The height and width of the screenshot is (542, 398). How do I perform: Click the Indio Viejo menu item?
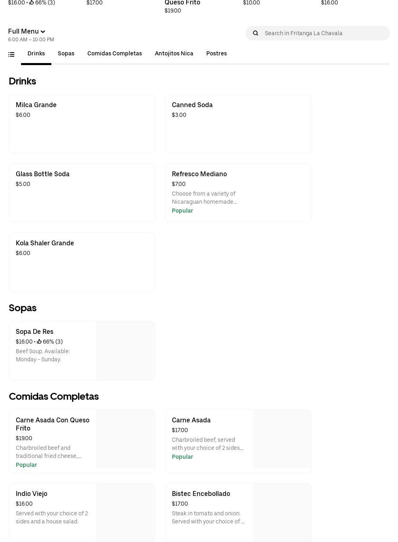53,512
